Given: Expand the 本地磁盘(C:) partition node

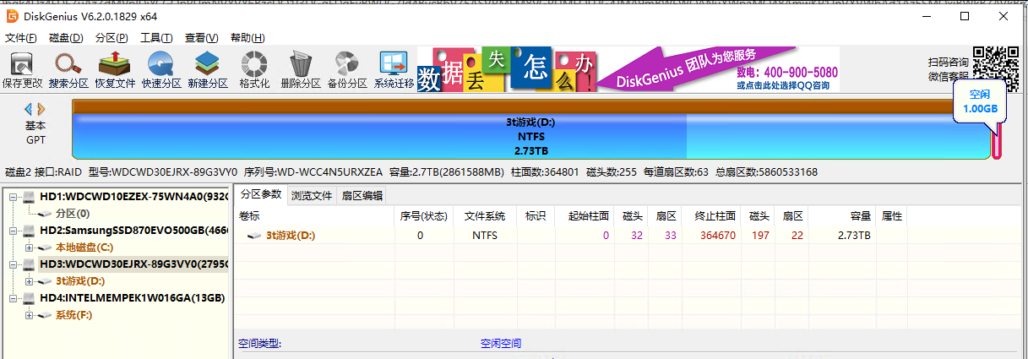Looking at the screenshot, I should 30,247.
